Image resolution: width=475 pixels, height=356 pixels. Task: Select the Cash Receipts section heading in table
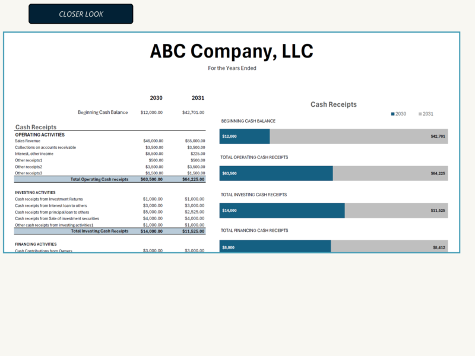[36, 127]
